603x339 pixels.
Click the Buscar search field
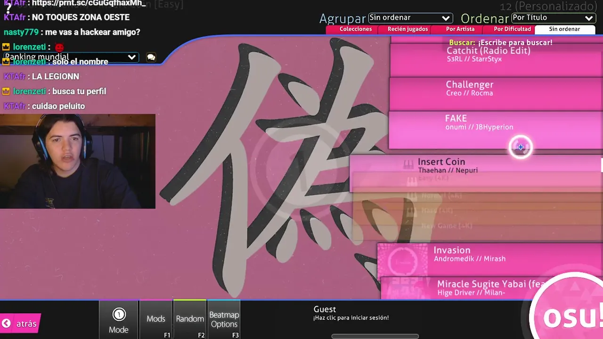500,42
